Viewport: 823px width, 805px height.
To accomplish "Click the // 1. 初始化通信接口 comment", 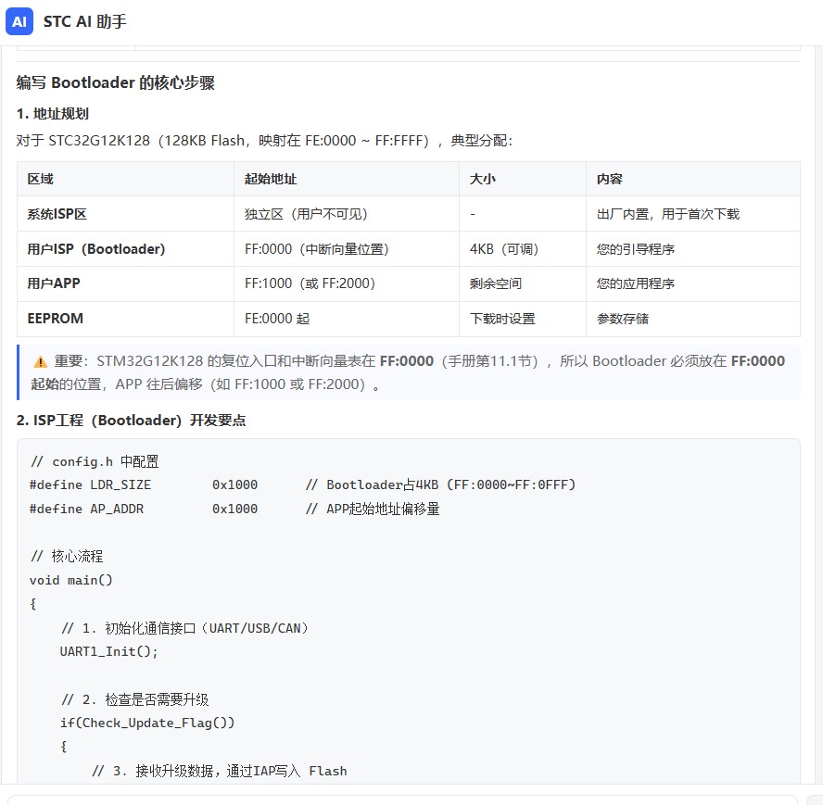I will pos(184,628).
